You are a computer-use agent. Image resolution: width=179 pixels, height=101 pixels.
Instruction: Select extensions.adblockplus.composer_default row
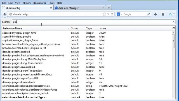click(87, 93)
